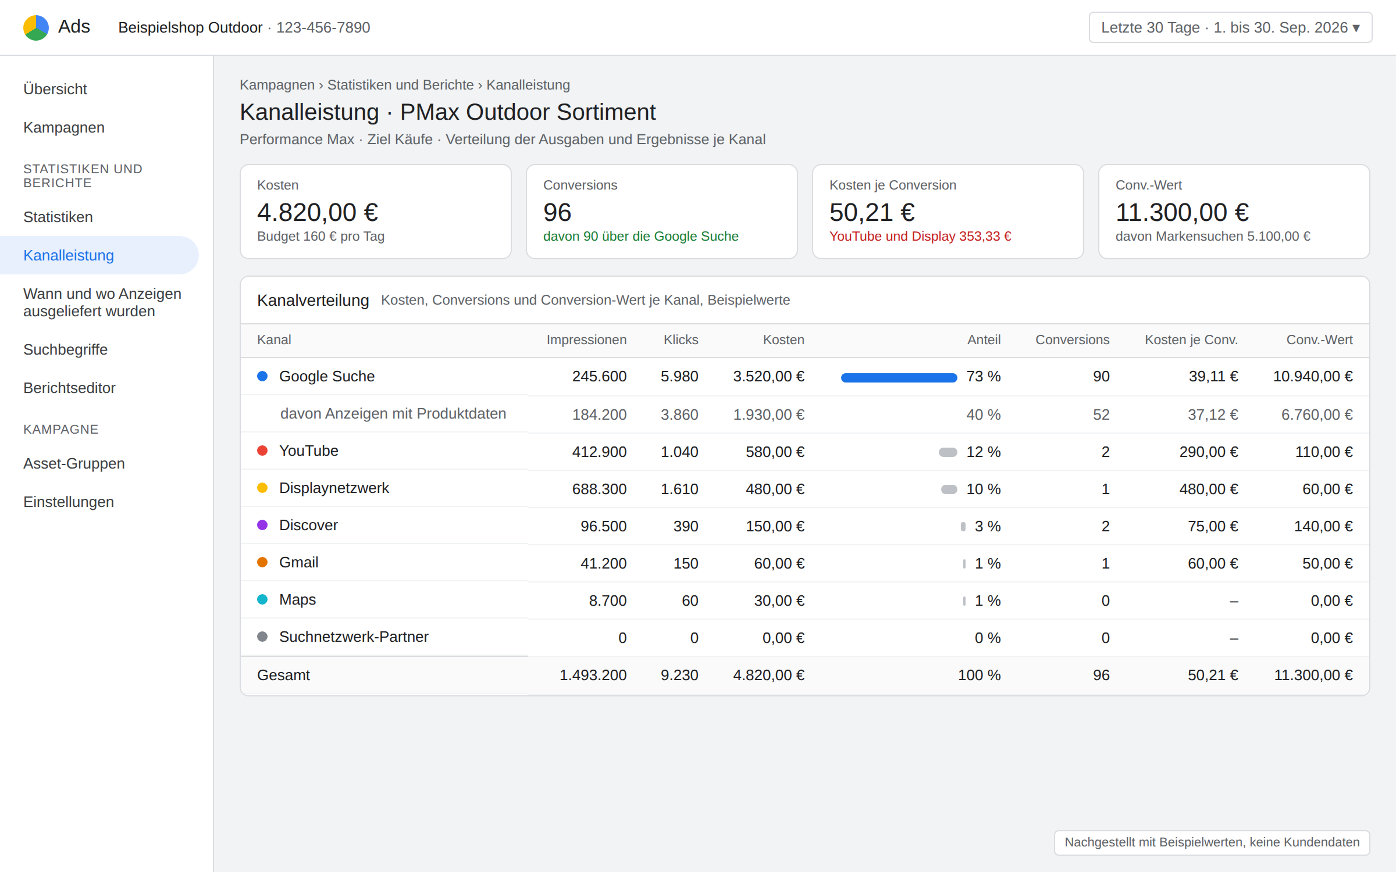Click YouTube impressions 412.900
1396x872 pixels.
[x=599, y=452]
